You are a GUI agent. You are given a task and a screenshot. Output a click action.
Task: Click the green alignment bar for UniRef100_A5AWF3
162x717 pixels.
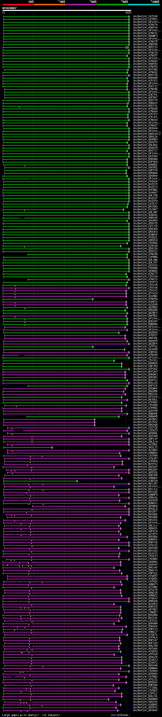(67, 36)
